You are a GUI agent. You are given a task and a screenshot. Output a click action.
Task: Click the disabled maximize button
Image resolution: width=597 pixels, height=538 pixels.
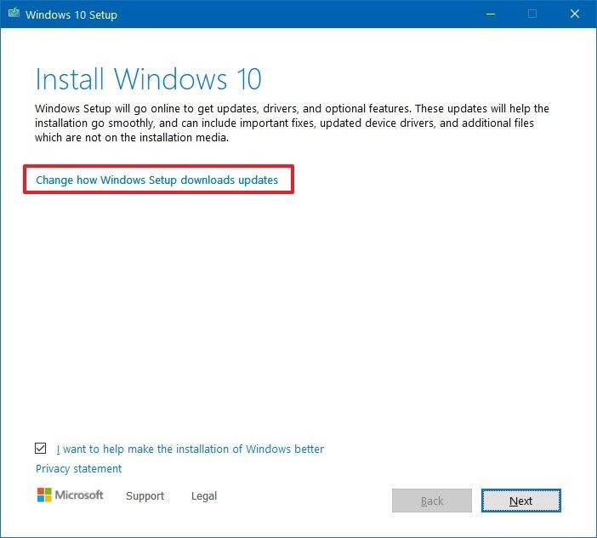coord(532,14)
